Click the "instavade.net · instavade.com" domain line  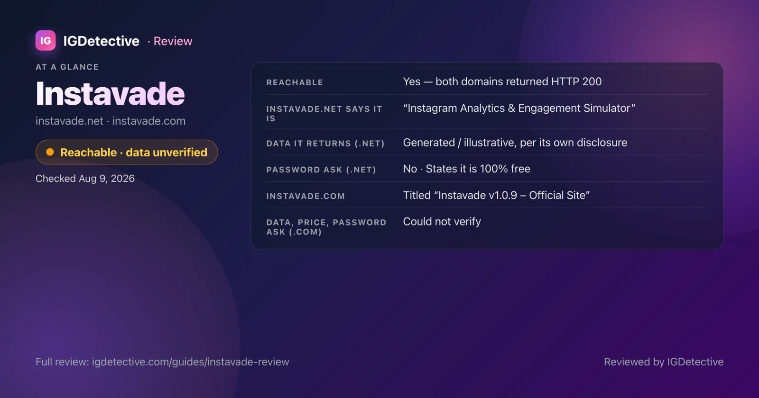pos(111,121)
